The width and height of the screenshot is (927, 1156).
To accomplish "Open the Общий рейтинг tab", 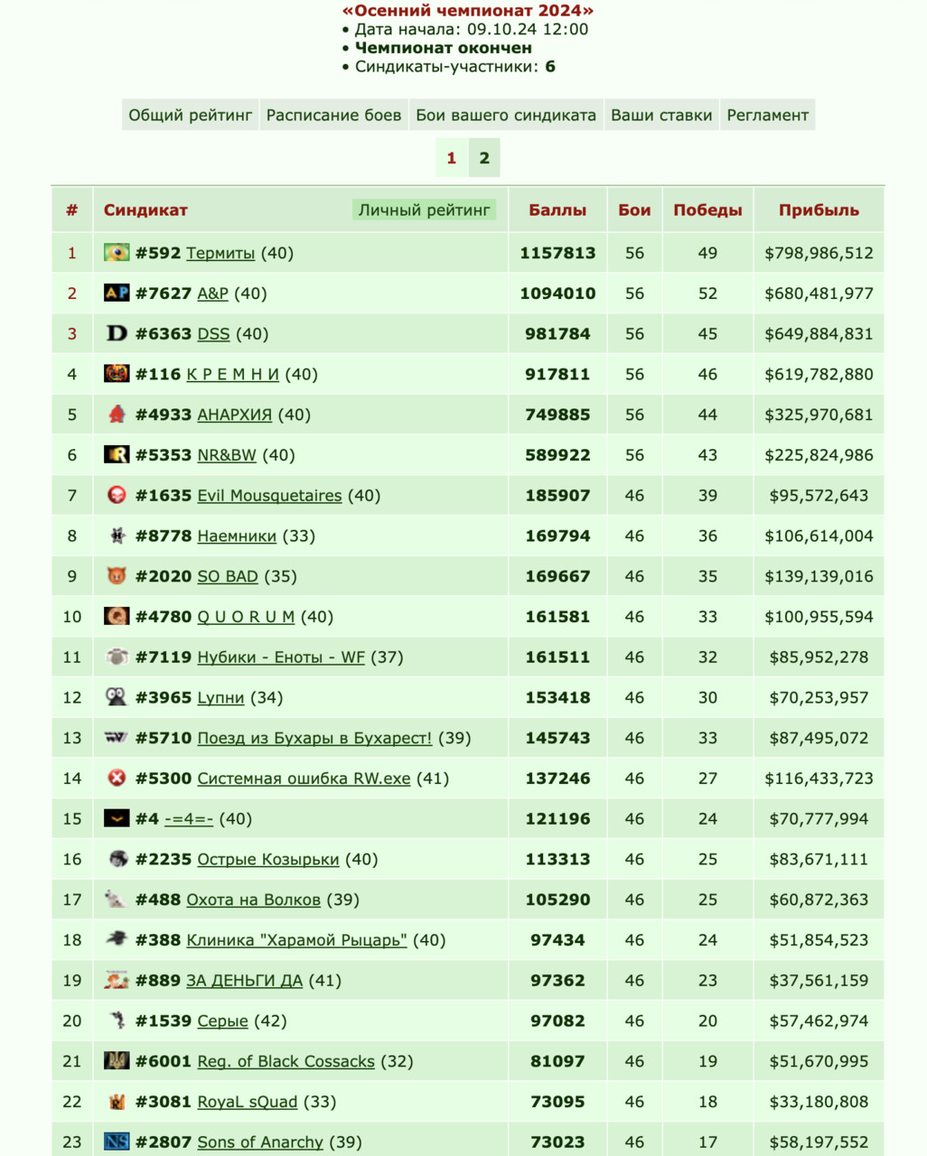I will coord(191,115).
